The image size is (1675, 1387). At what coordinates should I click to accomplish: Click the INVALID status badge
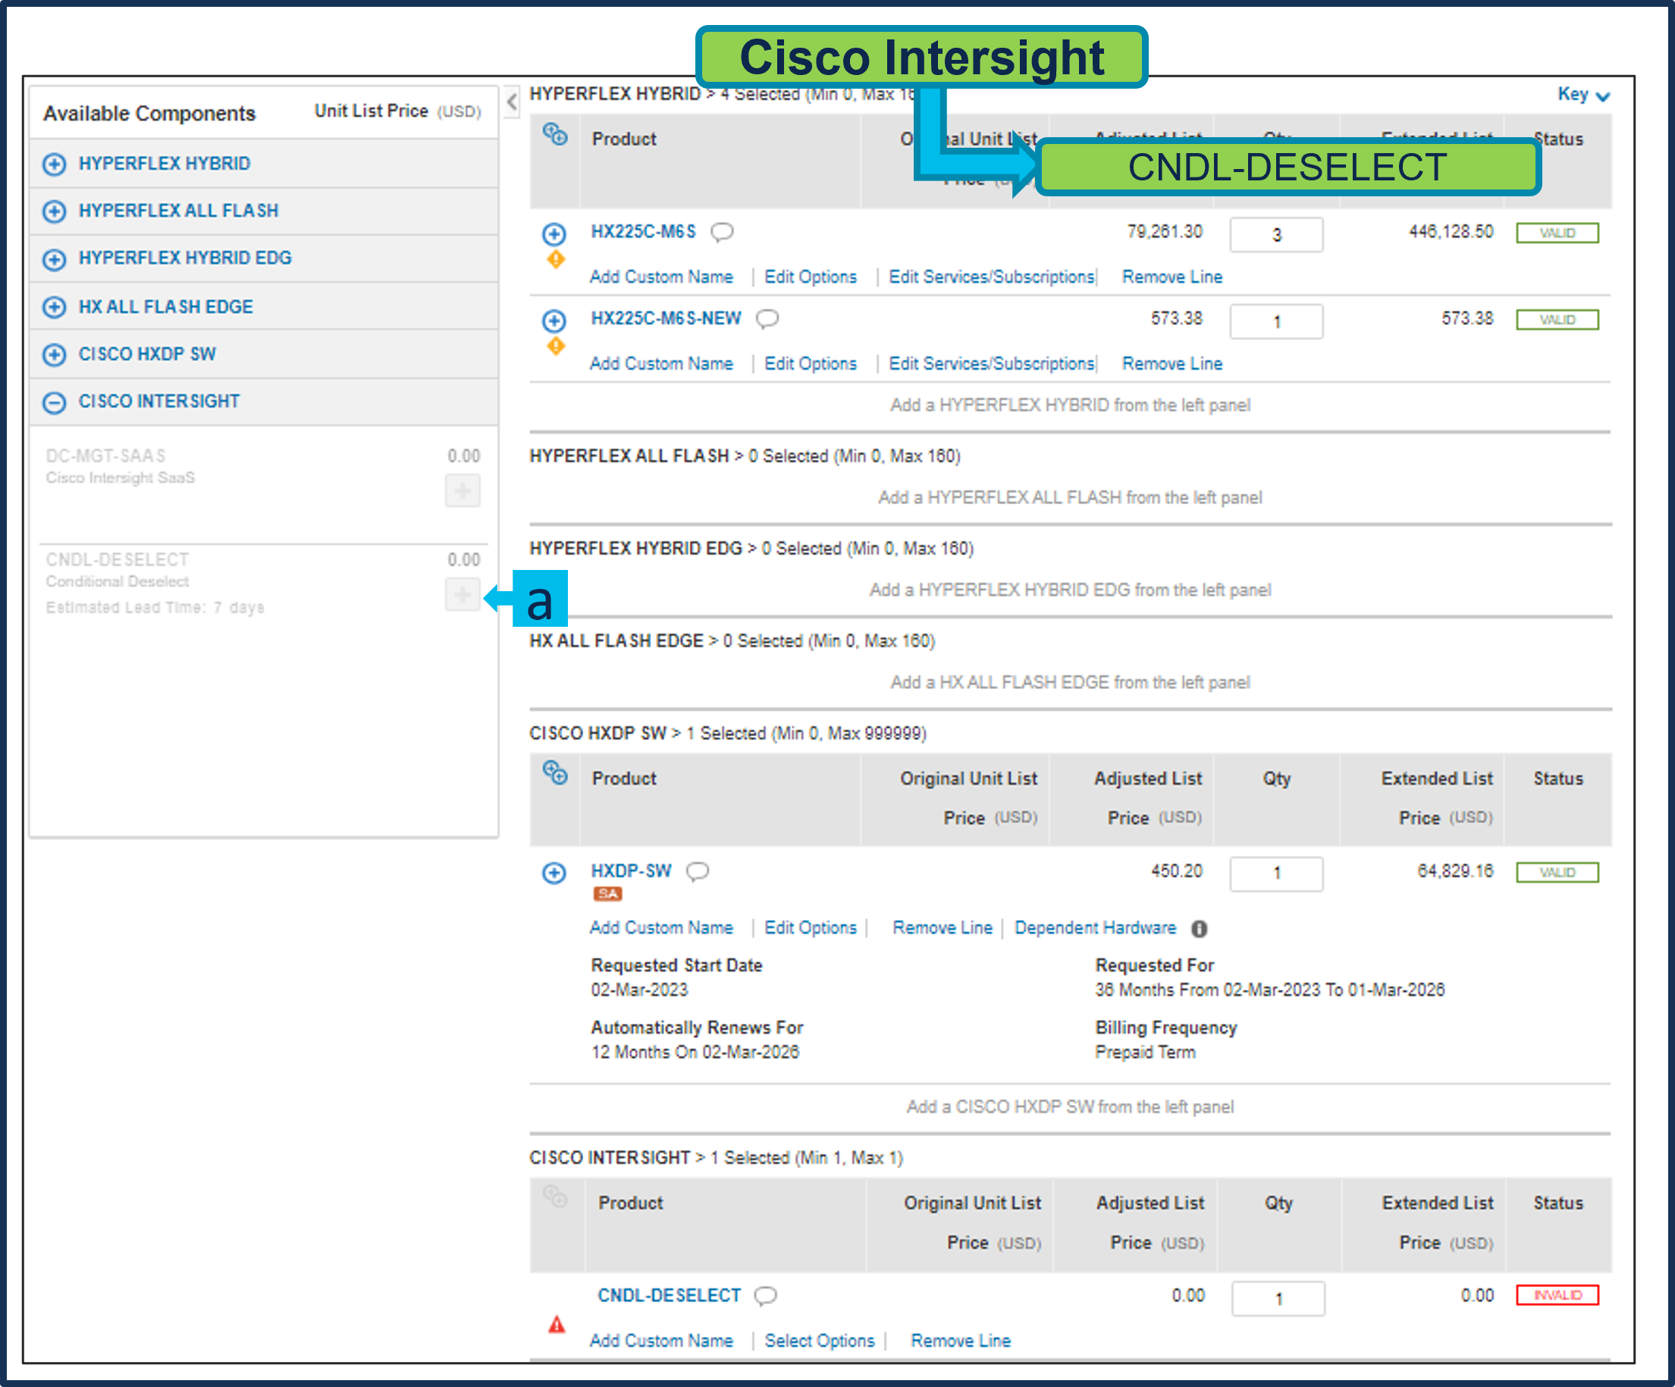pyautogui.click(x=1557, y=1295)
